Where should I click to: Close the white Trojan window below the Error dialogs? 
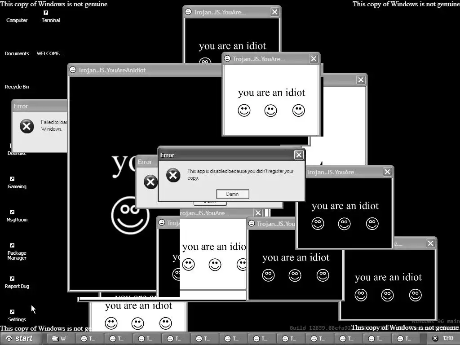(x=258, y=212)
